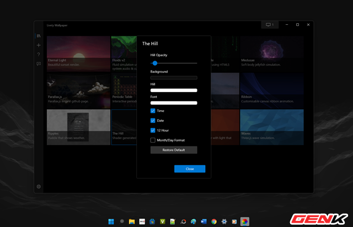This screenshot has width=353, height=227.
Task: Select The Hill wallpaper thumbnail
Action: click(x=124, y=127)
